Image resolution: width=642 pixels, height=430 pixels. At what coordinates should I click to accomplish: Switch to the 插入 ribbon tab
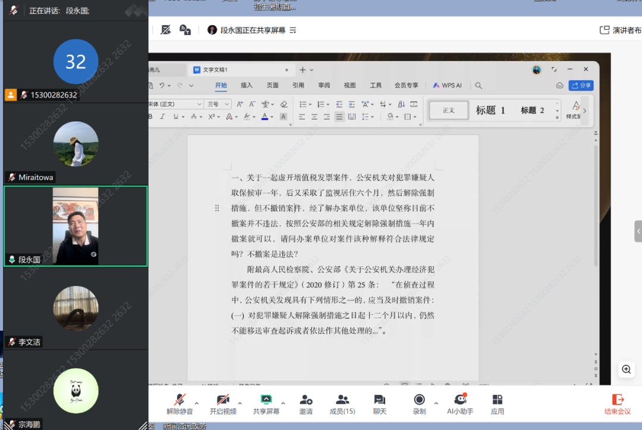pos(247,85)
